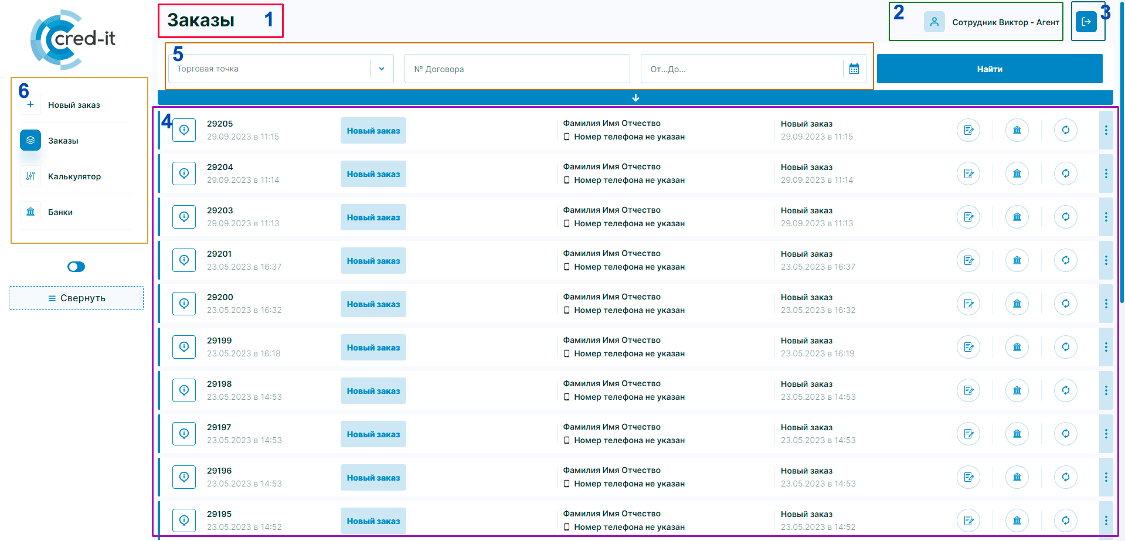
Task: Click the logout icon in the top corner
Action: [1087, 21]
